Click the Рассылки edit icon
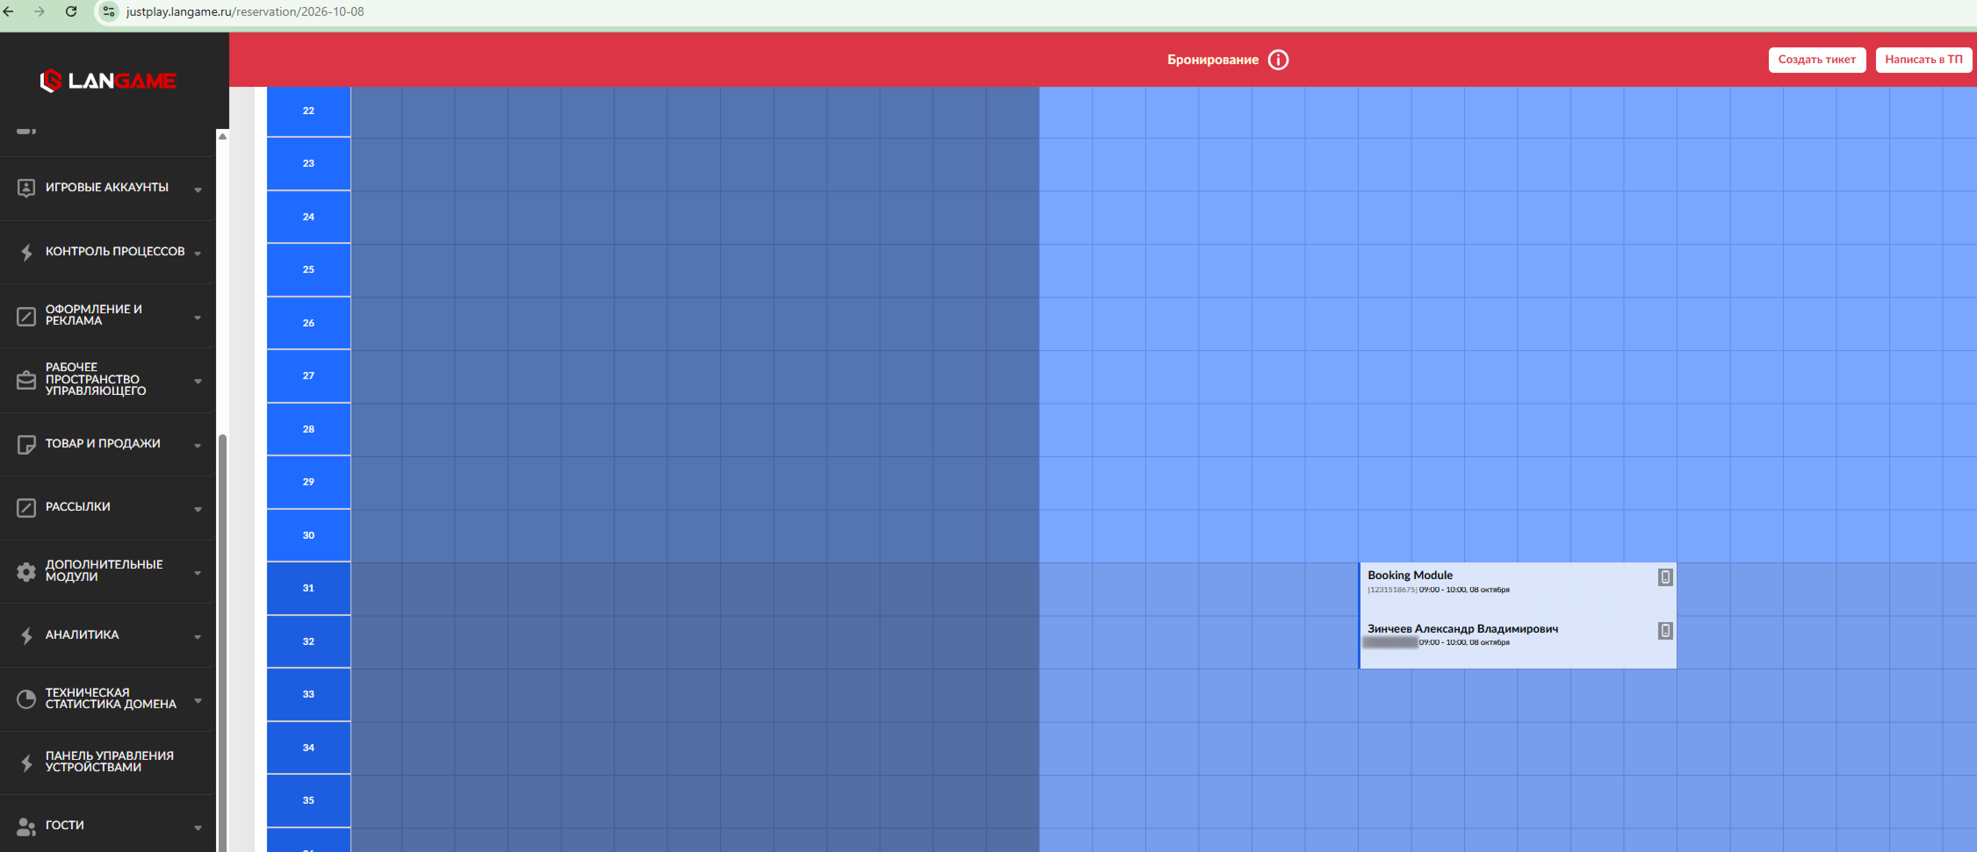Viewport: 1977px width, 852px height. pyautogui.click(x=26, y=508)
